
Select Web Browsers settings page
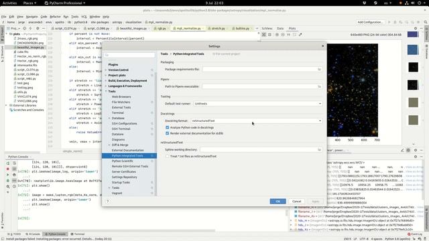point(121,96)
